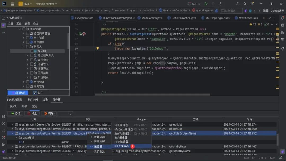Image resolution: width=286 pixels, height=161 pixels.
Task: Tick the 统计图 checkbox
Action: tap(32, 51)
